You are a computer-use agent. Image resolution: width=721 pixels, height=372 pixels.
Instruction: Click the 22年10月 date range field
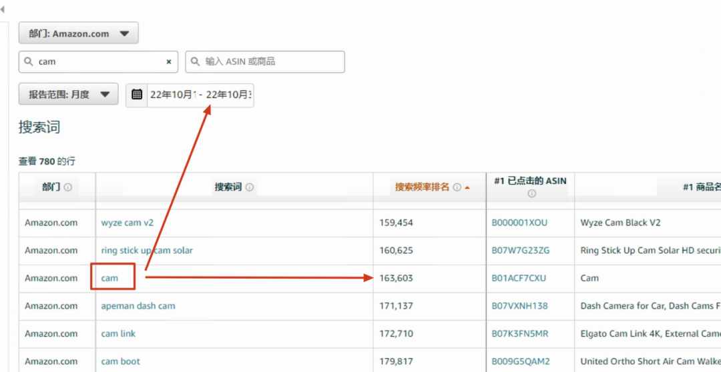(x=200, y=95)
